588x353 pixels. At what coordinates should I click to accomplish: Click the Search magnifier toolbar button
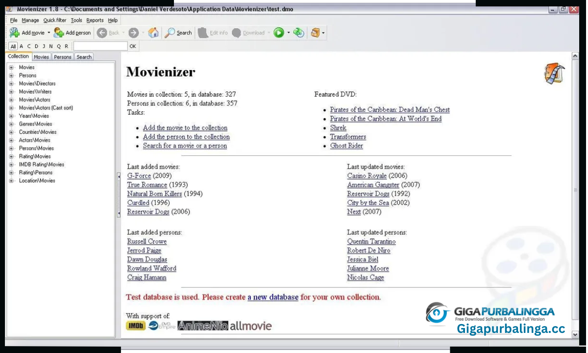[178, 33]
